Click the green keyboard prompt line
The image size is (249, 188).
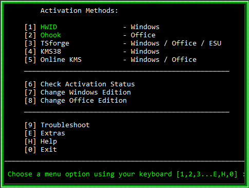126,174
